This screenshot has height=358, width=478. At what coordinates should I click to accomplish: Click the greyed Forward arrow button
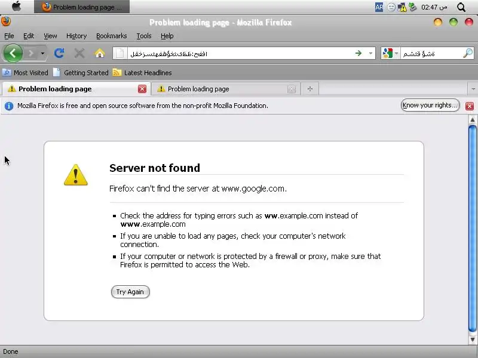click(x=31, y=54)
